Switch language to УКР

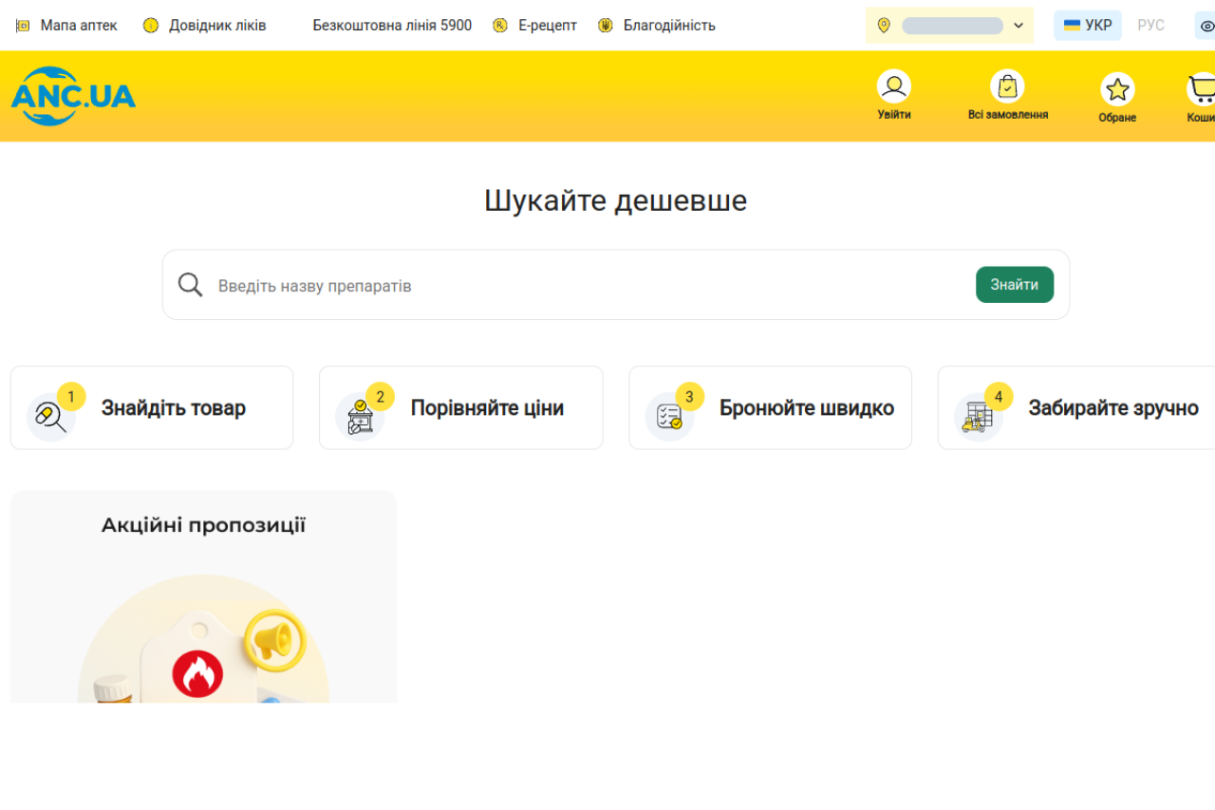pos(1088,26)
